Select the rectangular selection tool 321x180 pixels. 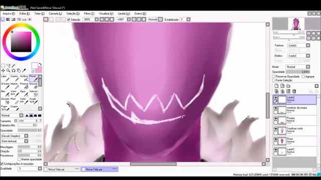pos(4,65)
